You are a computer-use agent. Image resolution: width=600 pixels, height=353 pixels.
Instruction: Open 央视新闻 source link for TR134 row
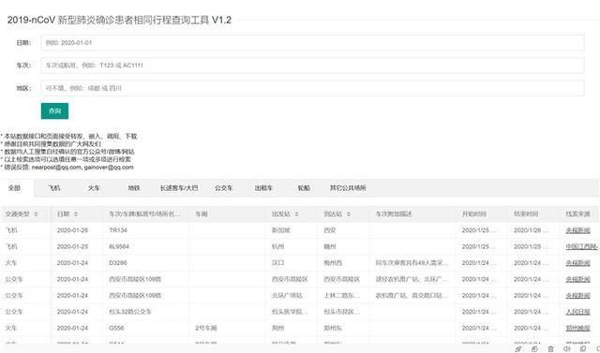click(x=577, y=230)
